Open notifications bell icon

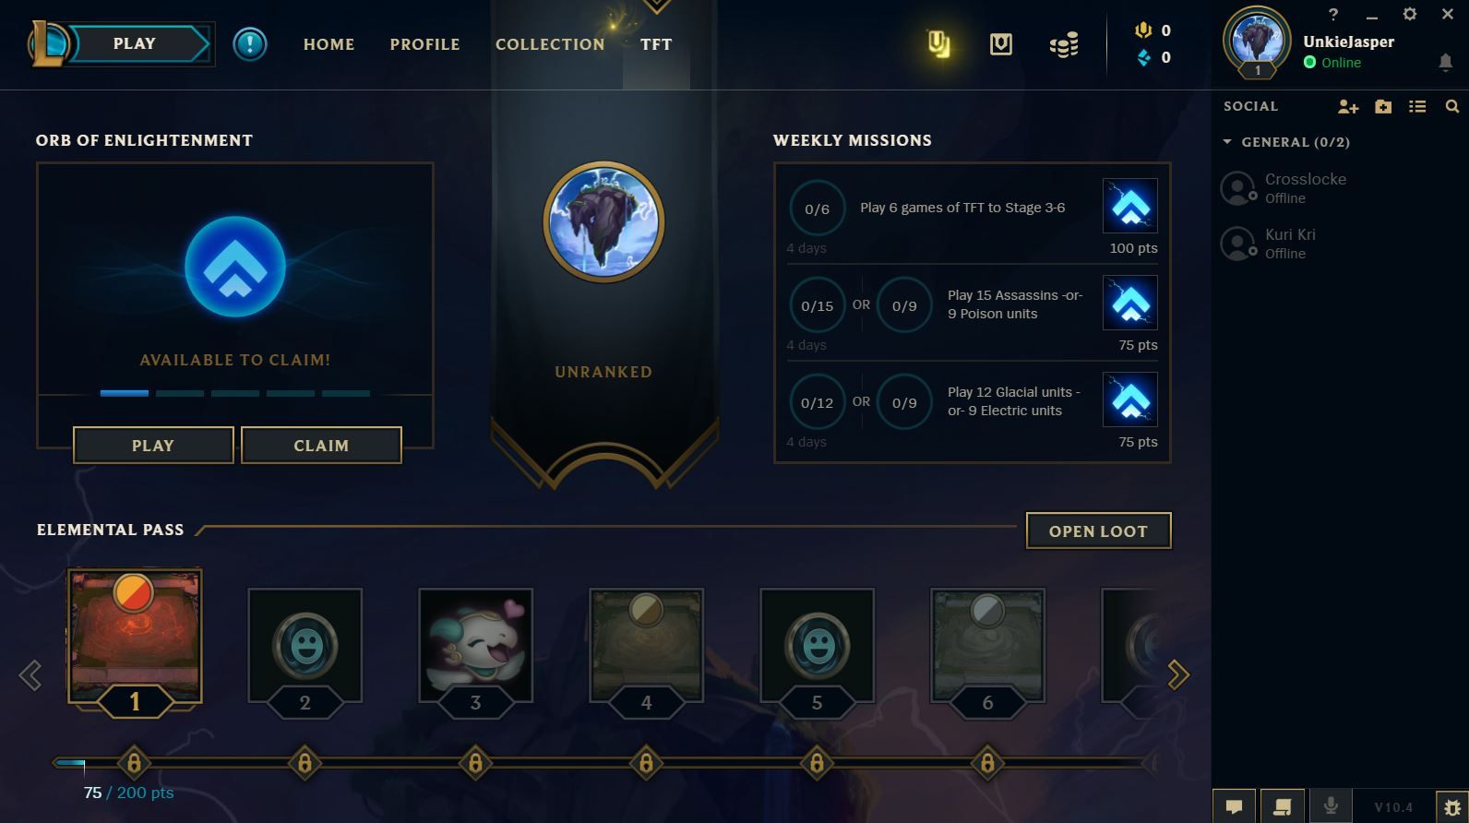coord(1445,63)
